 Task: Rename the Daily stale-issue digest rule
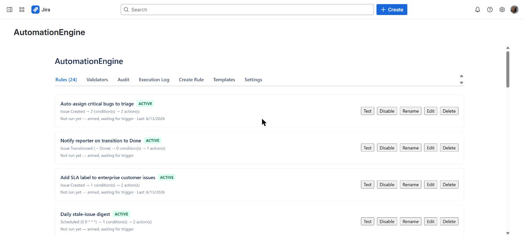pyautogui.click(x=410, y=221)
